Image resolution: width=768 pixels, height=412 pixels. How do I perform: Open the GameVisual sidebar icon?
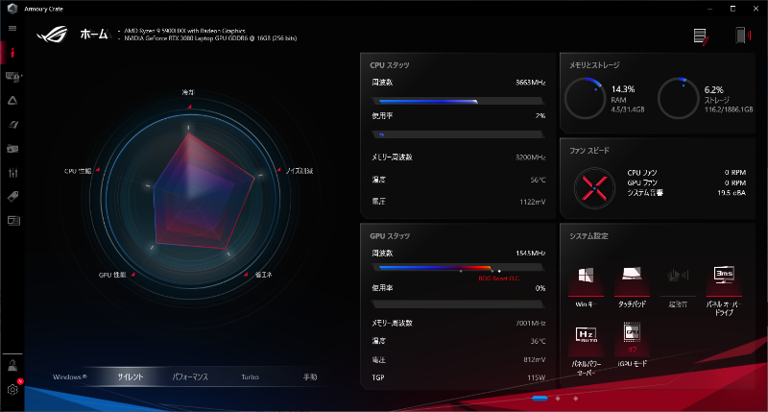click(x=12, y=125)
